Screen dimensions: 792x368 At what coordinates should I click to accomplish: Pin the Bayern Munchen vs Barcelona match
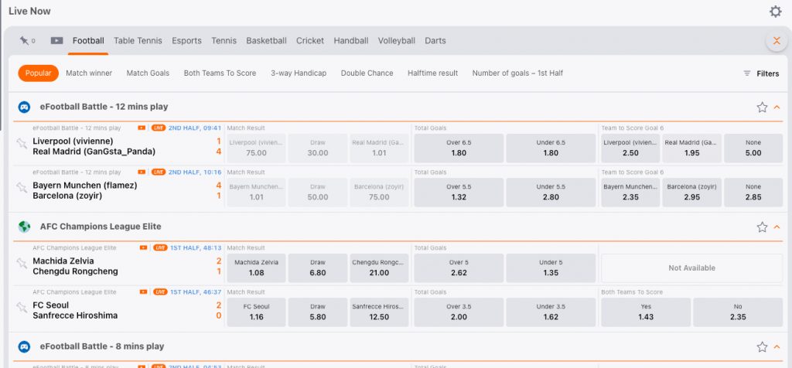click(x=21, y=188)
